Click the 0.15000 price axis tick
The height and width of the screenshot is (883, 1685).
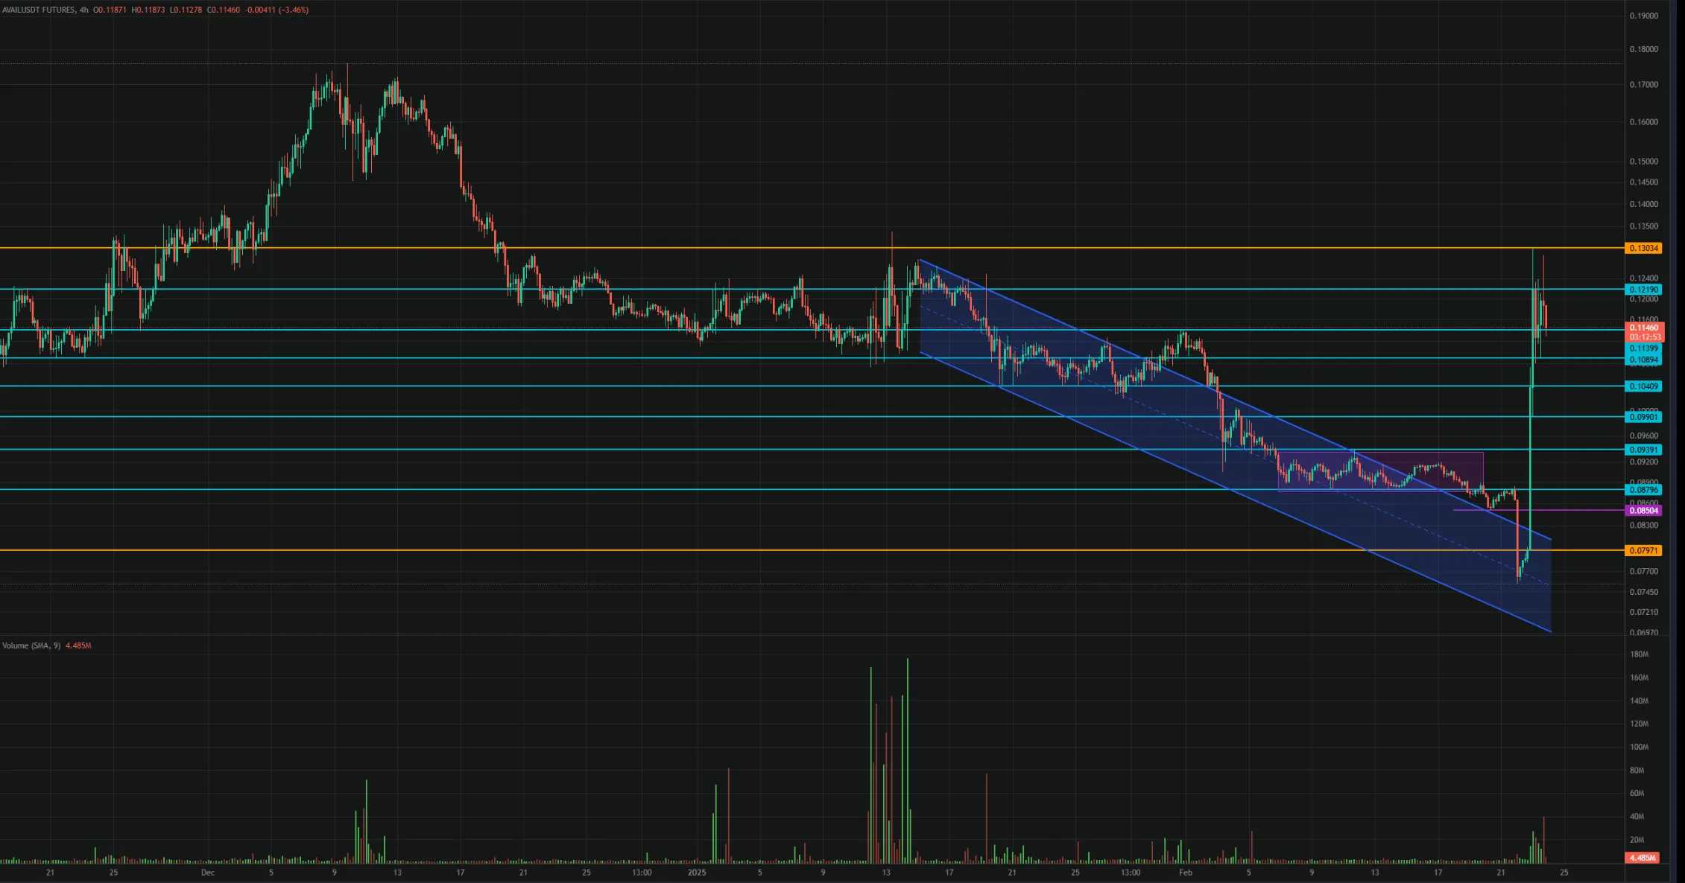[1643, 162]
